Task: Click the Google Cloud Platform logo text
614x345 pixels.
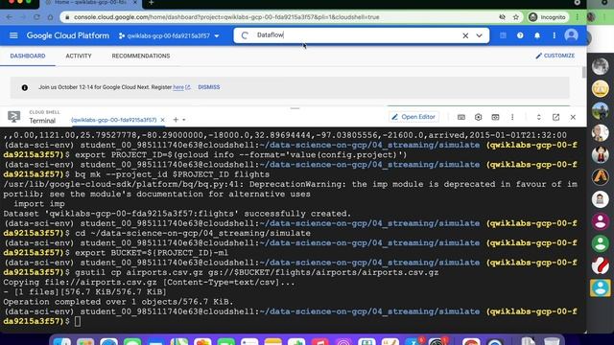Action: 68,35
